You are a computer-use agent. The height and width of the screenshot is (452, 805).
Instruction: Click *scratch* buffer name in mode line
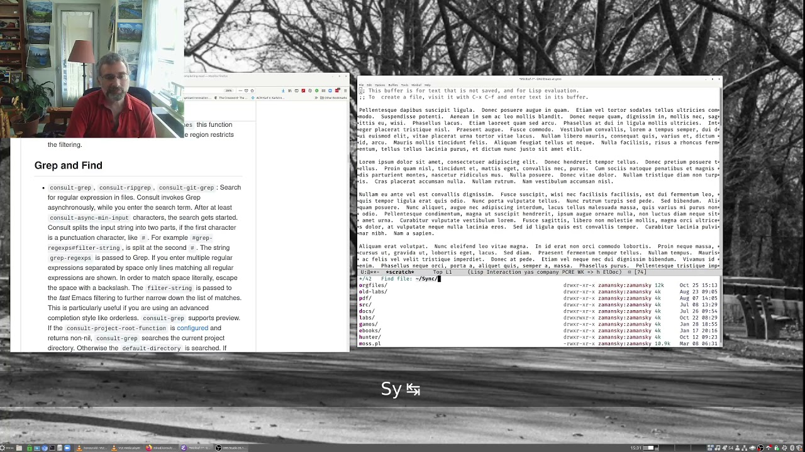click(x=400, y=272)
